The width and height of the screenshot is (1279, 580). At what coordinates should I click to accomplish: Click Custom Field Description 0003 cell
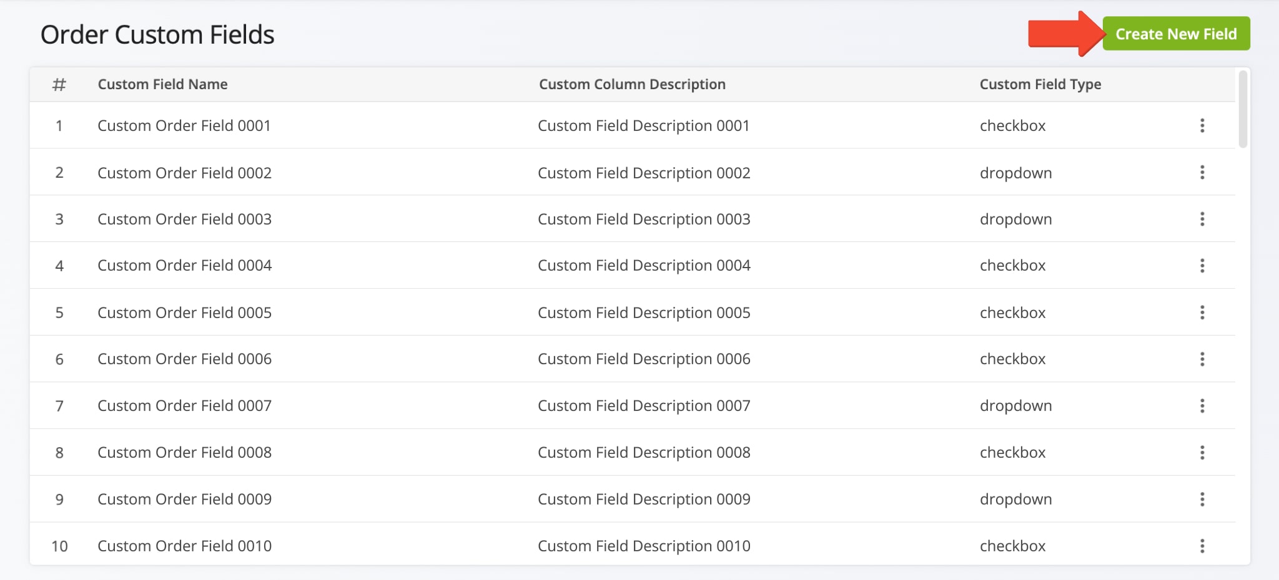[x=644, y=219]
